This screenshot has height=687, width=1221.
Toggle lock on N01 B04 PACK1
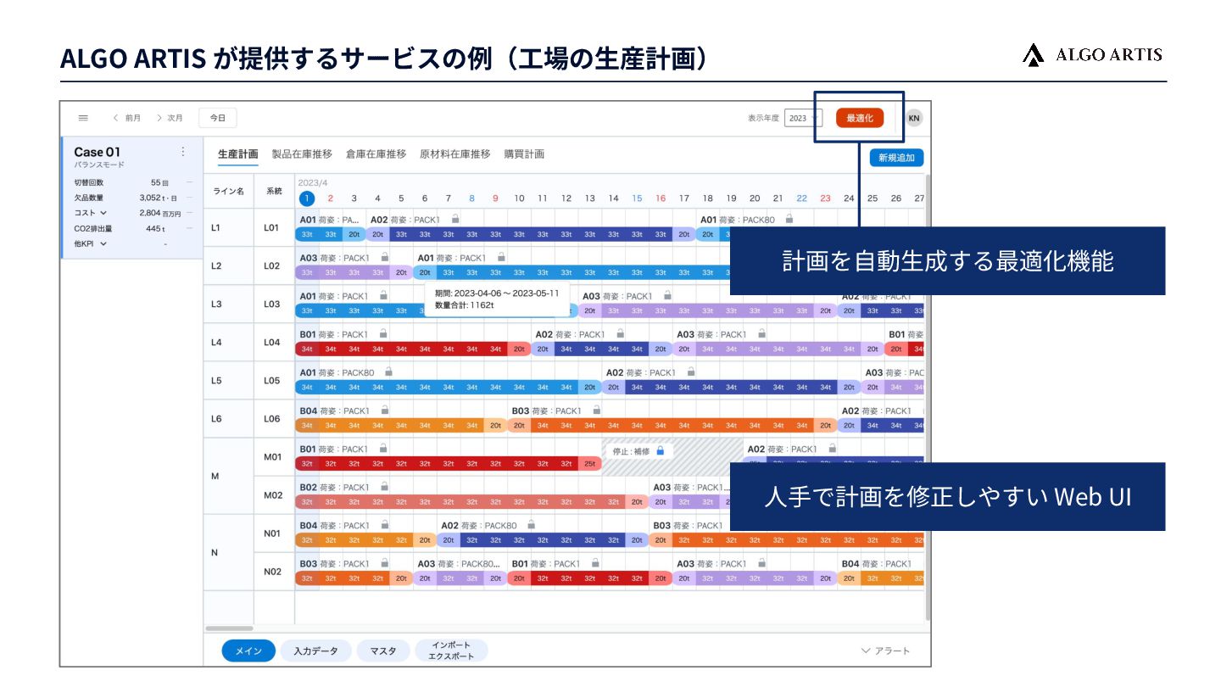click(x=384, y=525)
